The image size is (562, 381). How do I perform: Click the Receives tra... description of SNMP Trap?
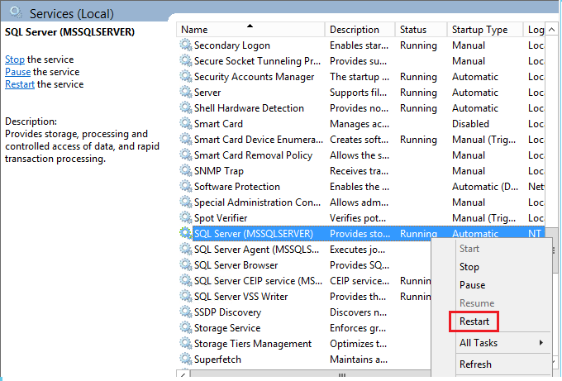[x=359, y=171]
